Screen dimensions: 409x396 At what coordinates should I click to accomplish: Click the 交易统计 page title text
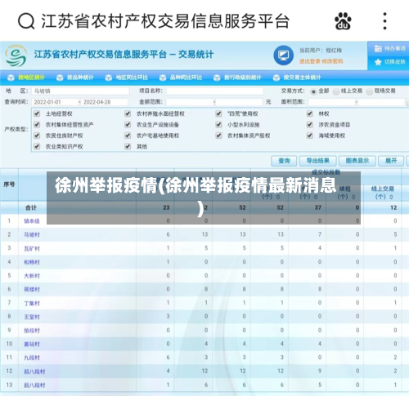pos(196,55)
